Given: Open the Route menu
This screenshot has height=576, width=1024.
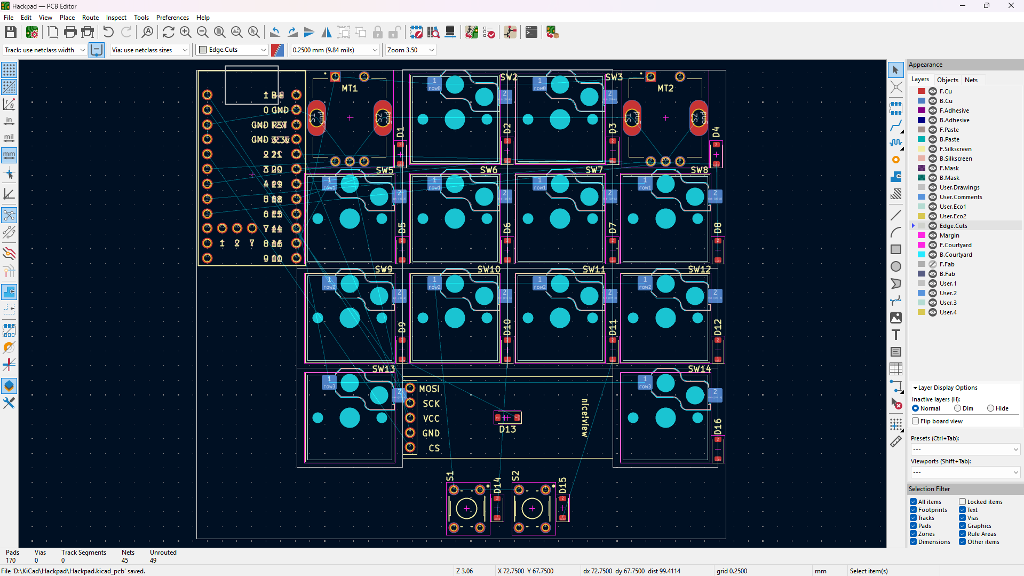Looking at the screenshot, I should pos(90,17).
